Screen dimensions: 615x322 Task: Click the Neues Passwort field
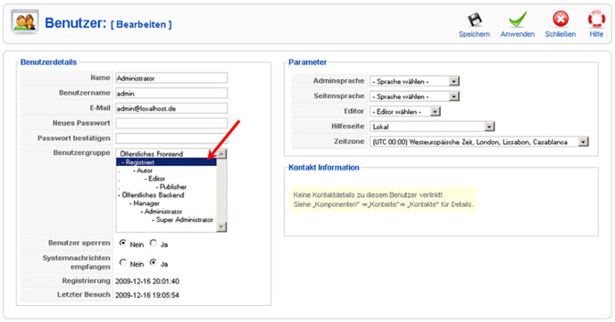point(171,123)
